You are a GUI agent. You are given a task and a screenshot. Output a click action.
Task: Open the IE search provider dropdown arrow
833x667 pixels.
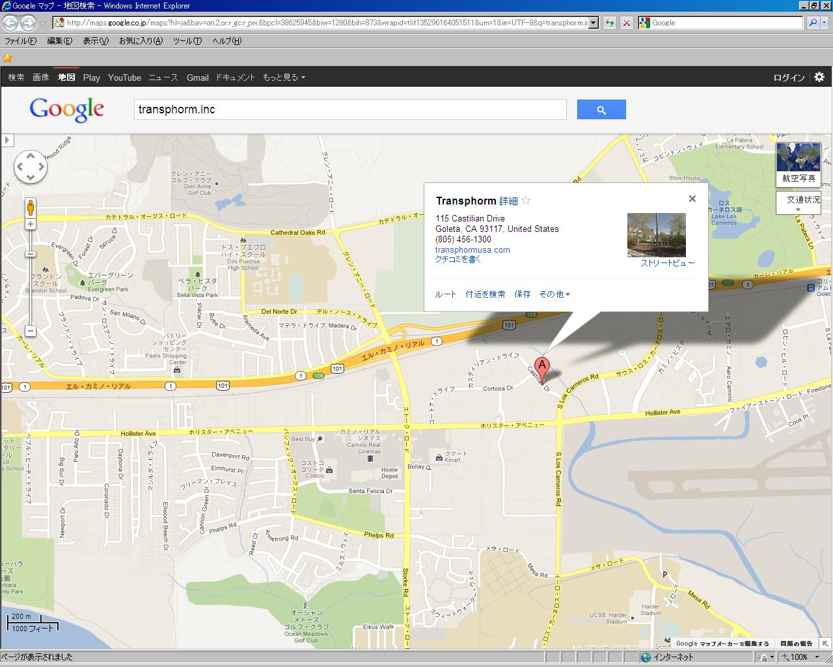point(825,23)
